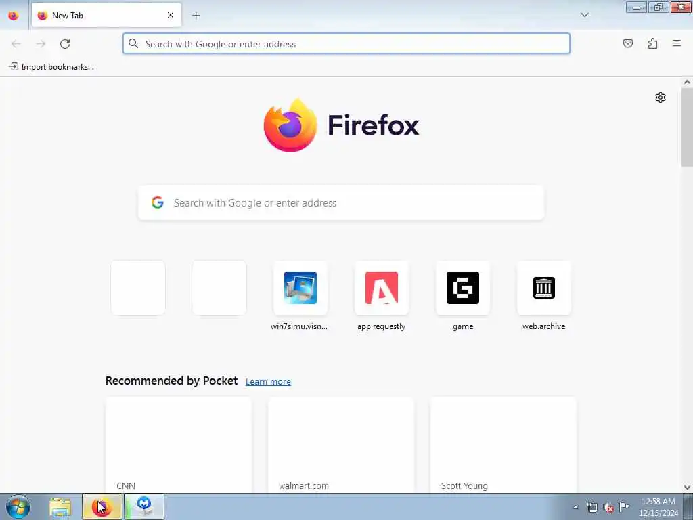Focus the address bar search field

click(346, 44)
